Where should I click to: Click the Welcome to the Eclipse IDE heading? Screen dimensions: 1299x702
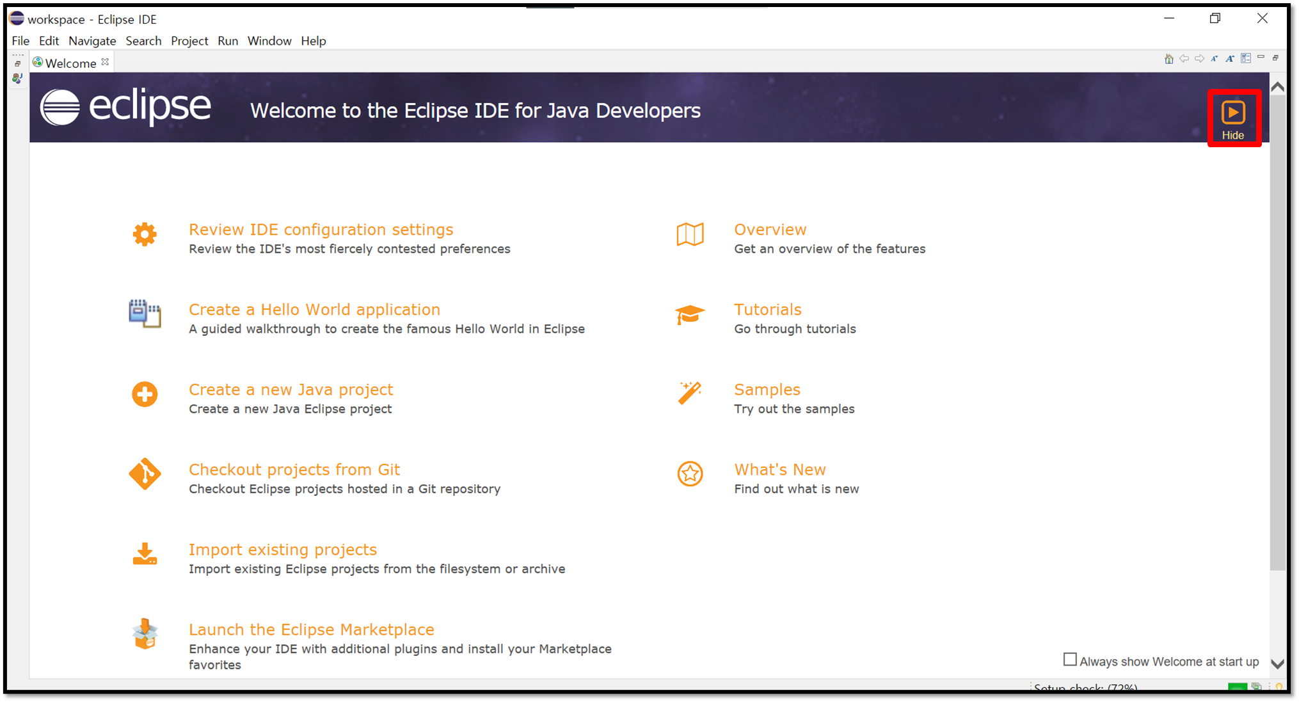pyautogui.click(x=475, y=111)
